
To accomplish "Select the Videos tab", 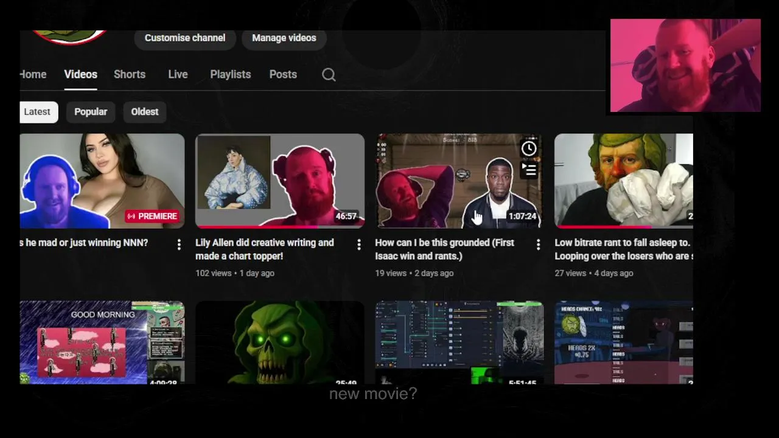I will (x=80, y=74).
